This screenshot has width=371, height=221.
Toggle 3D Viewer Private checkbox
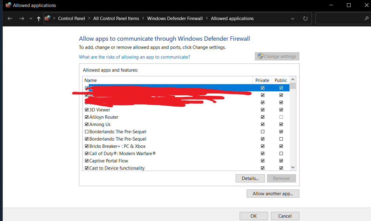(x=262, y=110)
